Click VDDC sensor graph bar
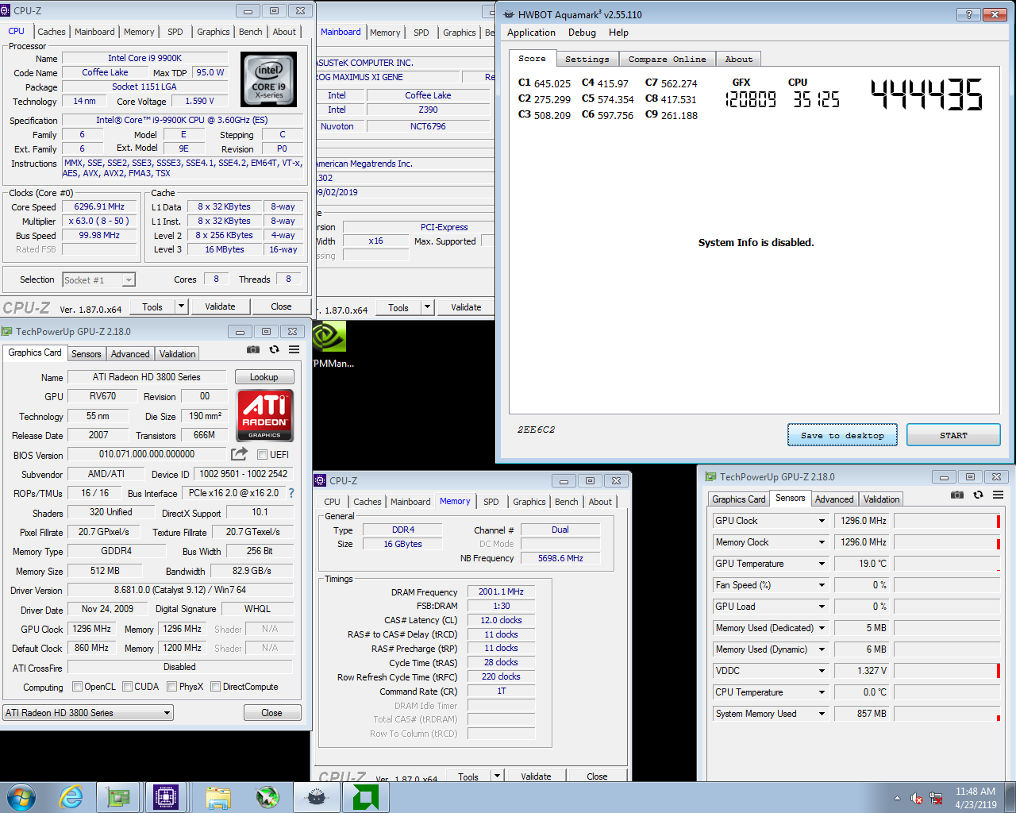 coord(947,671)
